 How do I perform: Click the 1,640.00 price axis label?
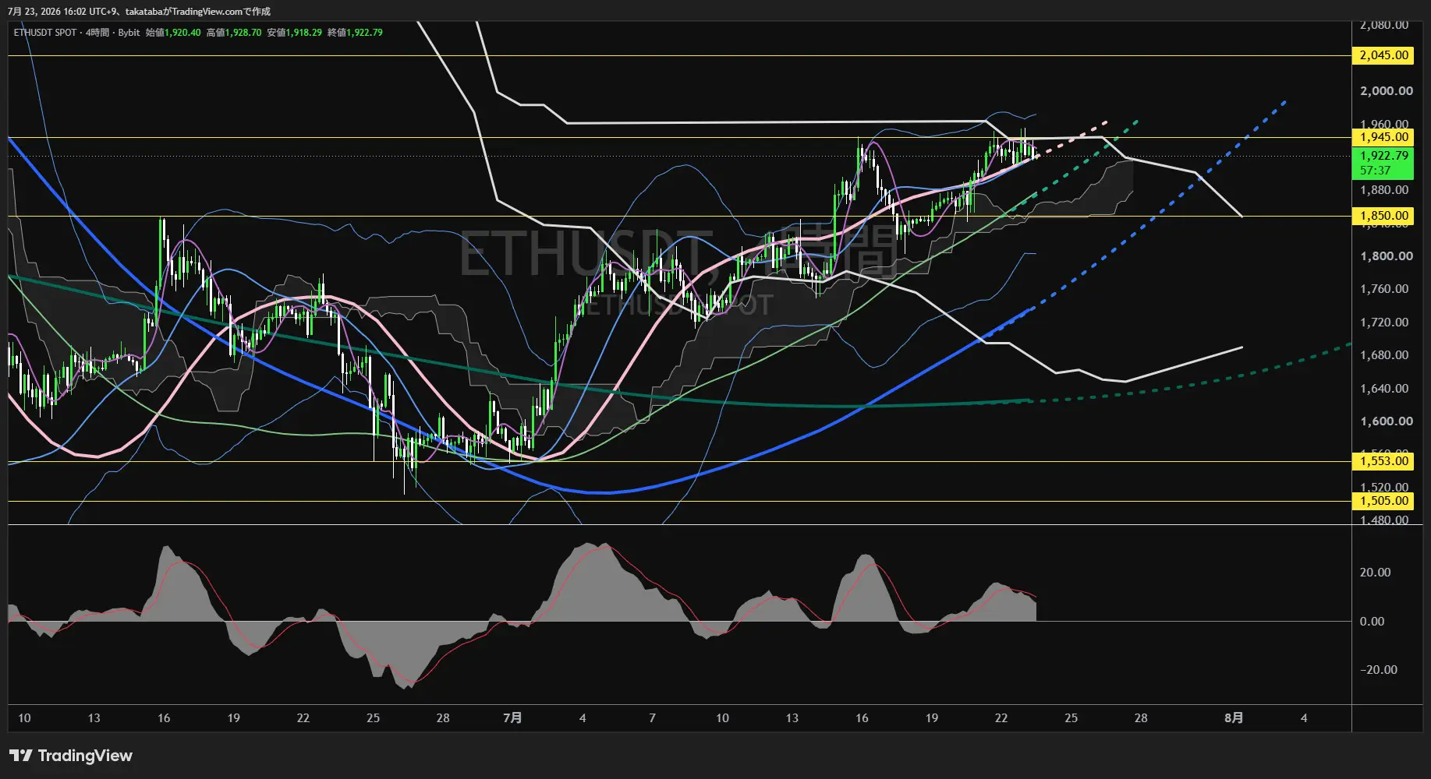(x=1384, y=389)
